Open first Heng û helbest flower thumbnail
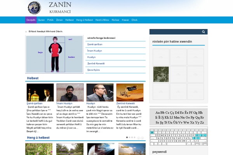The width and height of the screenshot is (233, 155). pos(39,149)
